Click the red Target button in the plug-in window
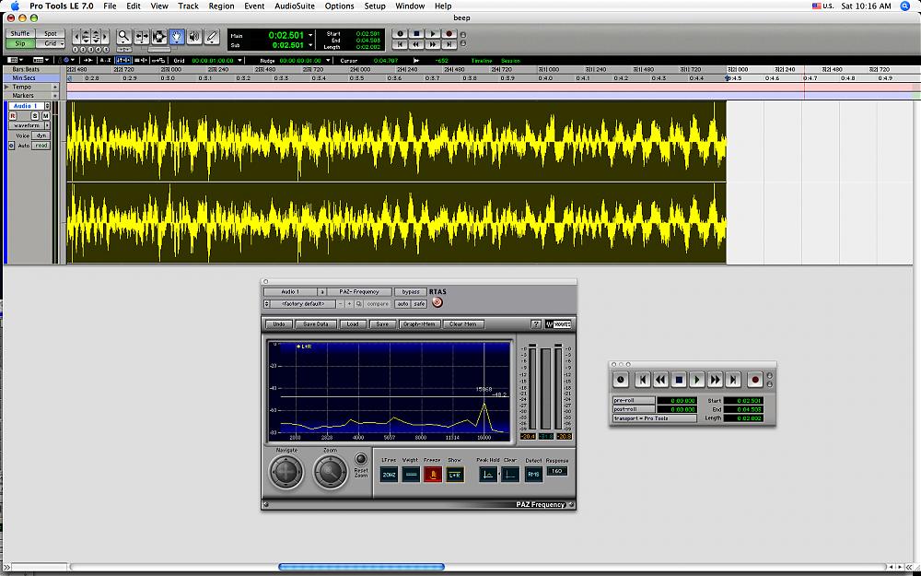Screen dimensions: 921x576 pyautogui.click(x=437, y=302)
